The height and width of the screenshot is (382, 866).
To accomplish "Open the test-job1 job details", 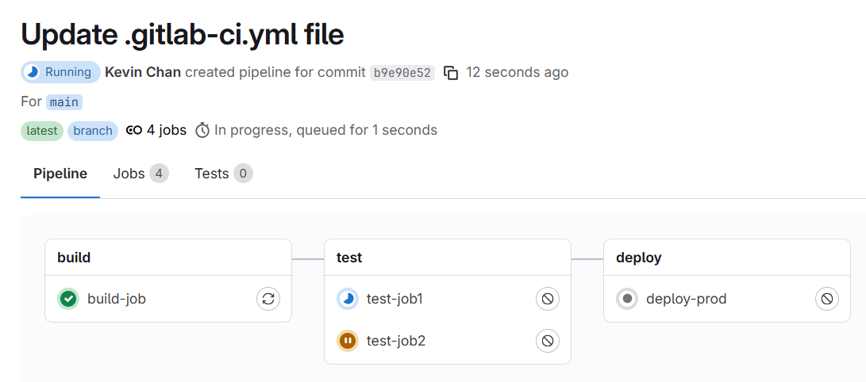I will 395,299.
